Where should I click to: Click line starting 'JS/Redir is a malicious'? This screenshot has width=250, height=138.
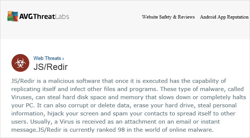pyautogui.click(x=119, y=81)
